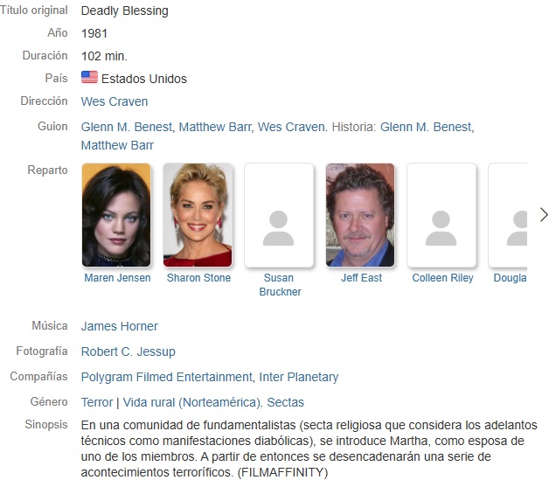
Task: Select Vida rural (Norteamérica) topic link
Action: pos(191,402)
